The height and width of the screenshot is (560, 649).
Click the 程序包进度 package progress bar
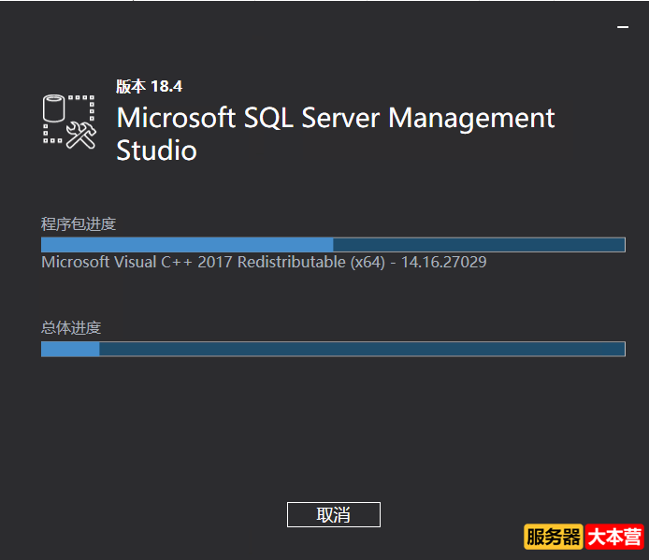coord(333,245)
